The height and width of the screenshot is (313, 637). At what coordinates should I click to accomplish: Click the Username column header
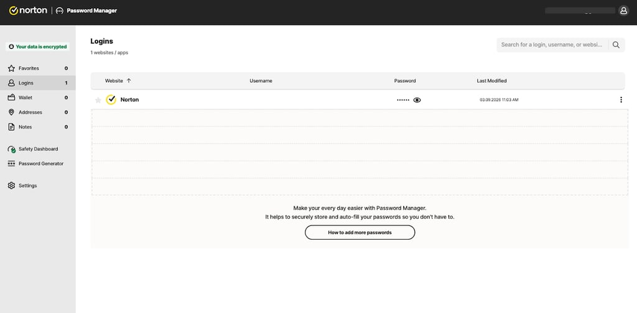(261, 81)
